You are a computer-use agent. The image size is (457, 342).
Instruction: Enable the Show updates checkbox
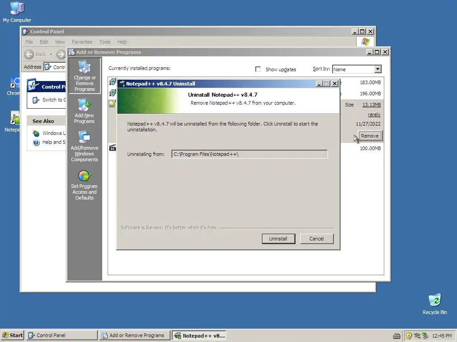click(258, 69)
